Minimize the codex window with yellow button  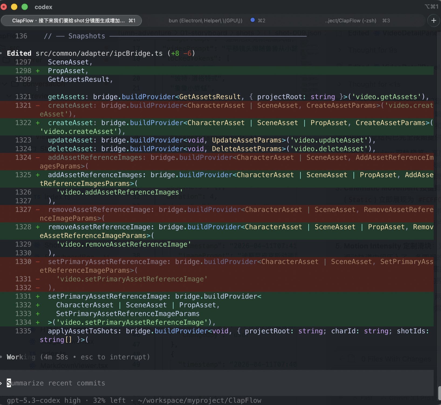pos(14,7)
